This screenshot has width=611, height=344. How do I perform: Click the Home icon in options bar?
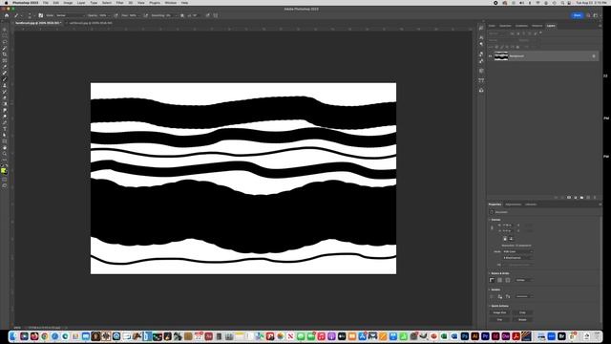tap(7, 15)
